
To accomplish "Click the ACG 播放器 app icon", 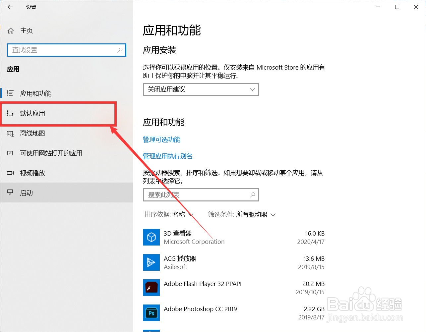I will click(x=152, y=262).
